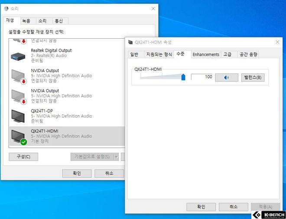Click 취소 in the properties window

tap(234, 207)
